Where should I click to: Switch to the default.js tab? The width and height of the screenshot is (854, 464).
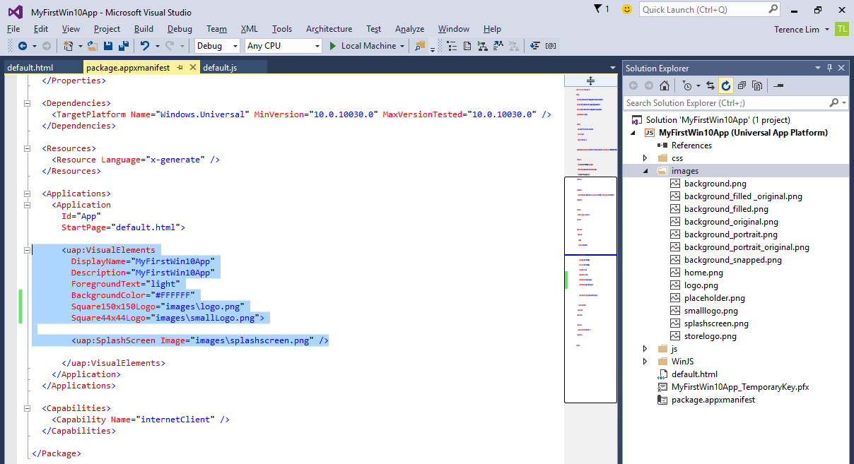click(x=233, y=68)
